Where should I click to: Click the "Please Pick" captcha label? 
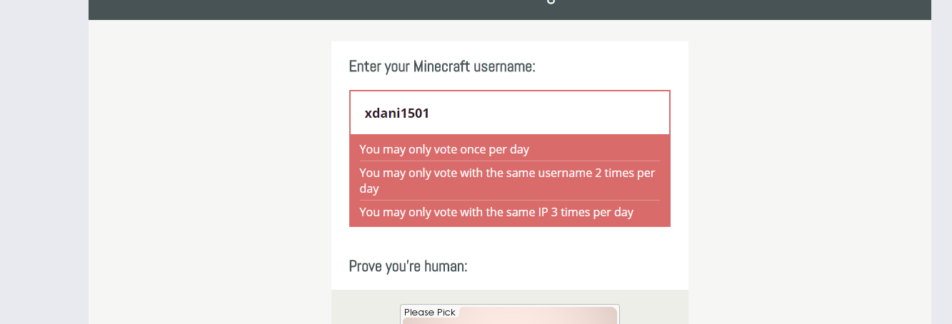tap(430, 312)
